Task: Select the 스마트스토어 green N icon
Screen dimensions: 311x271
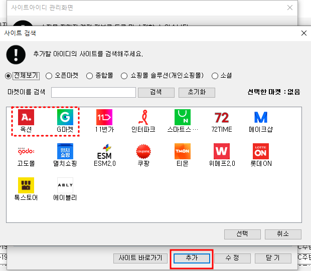Action: pos(183,117)
